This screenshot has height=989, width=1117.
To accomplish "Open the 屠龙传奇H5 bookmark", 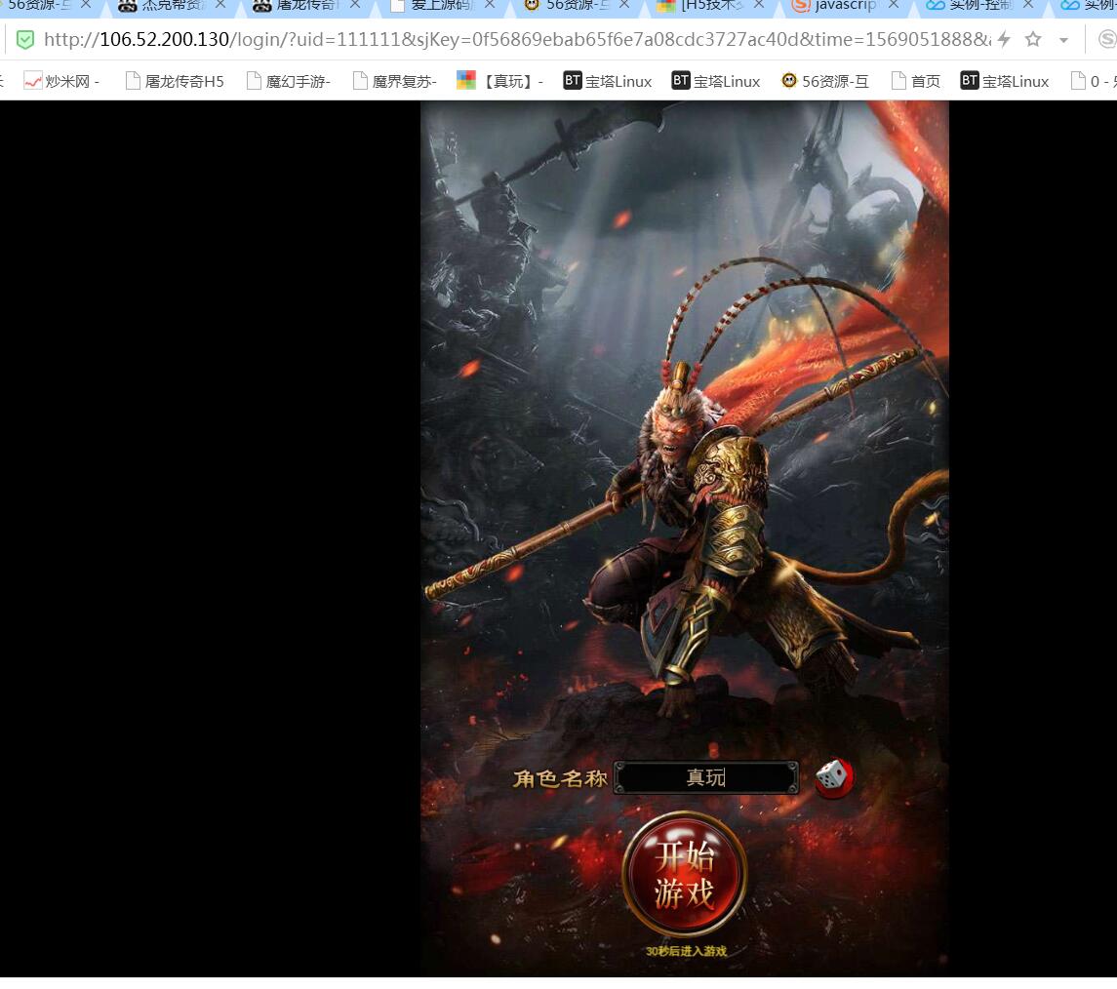I will coord(175,81).
